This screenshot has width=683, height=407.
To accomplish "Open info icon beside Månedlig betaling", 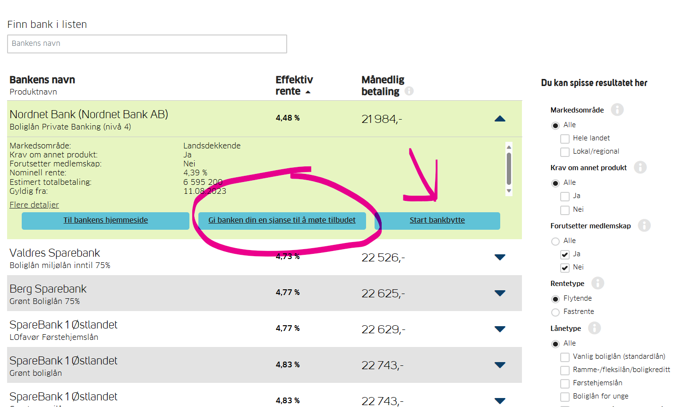I will point(409,91).
